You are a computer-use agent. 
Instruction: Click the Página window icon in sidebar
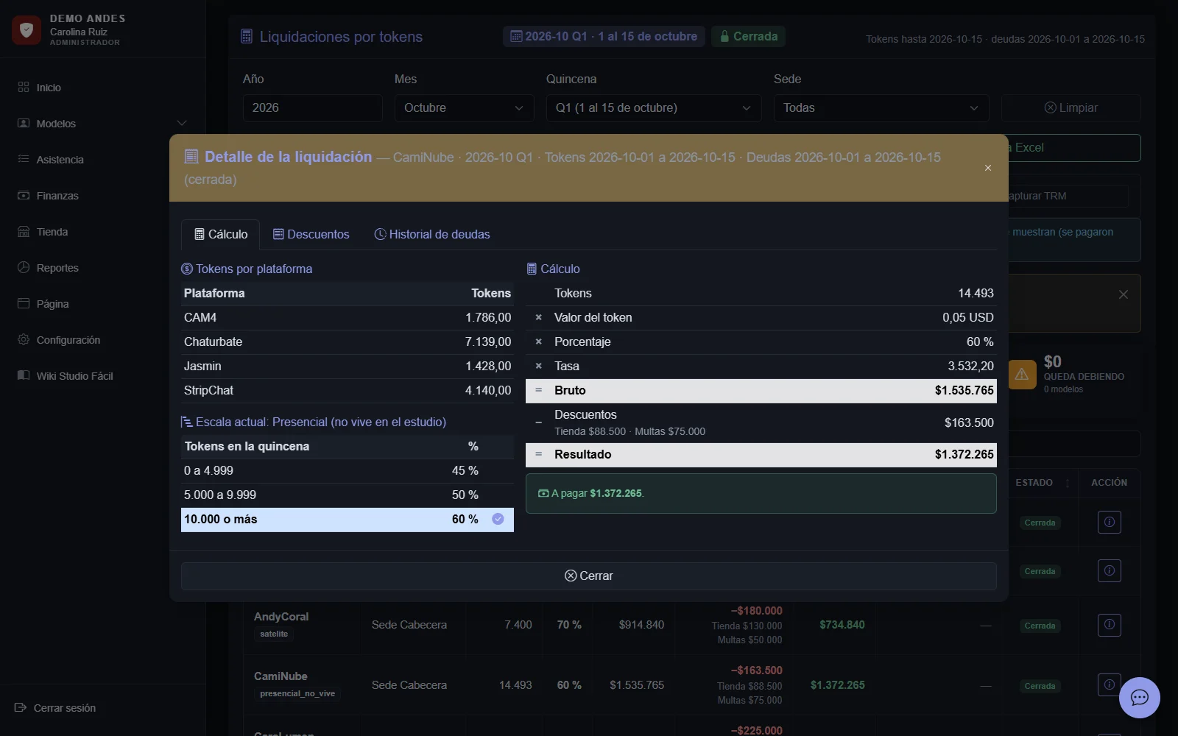point(24,303)
